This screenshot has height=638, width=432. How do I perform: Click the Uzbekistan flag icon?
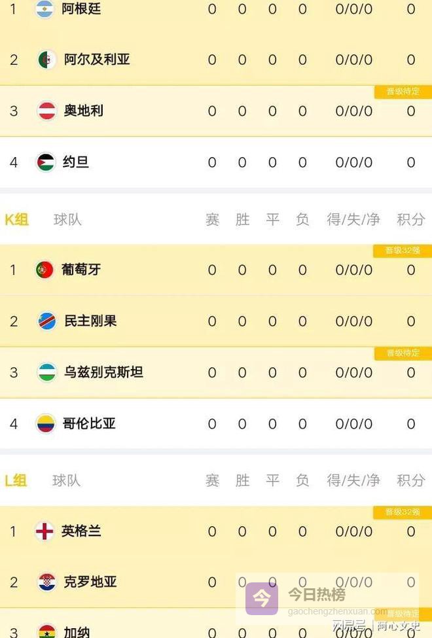click(x=46, y=372)
